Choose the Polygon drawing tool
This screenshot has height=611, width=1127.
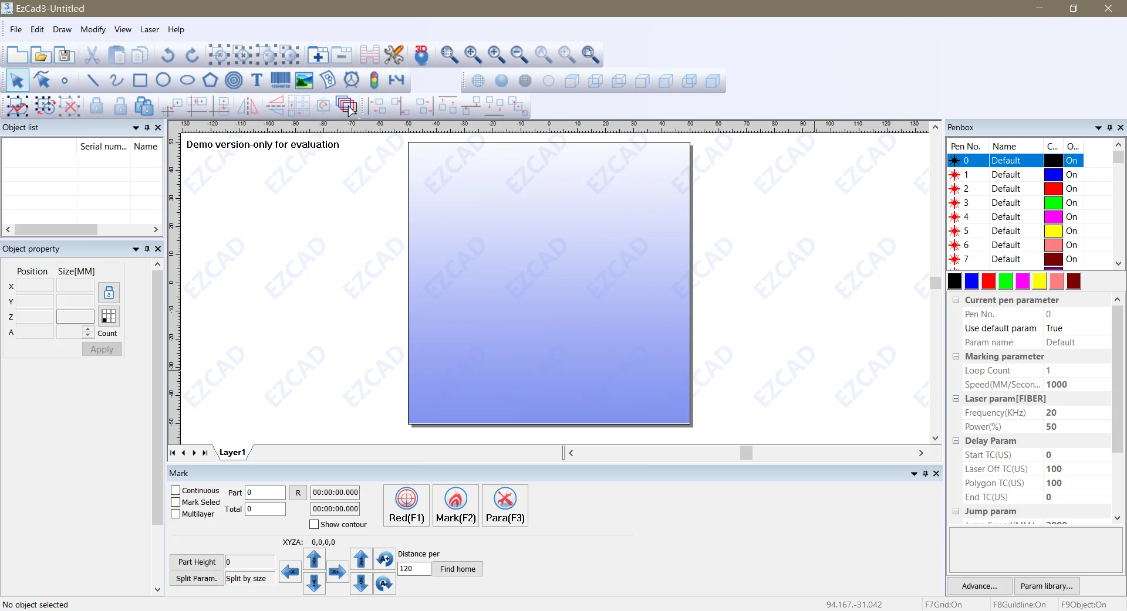point(210,80)
